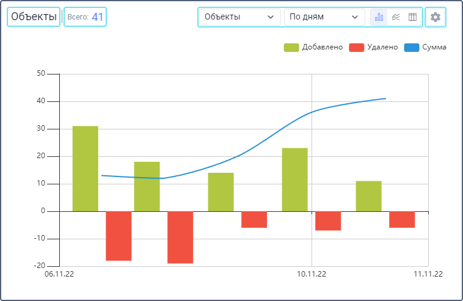
Task: Toggle Удалено red legend swatch
Action: [x=356, y=47]
